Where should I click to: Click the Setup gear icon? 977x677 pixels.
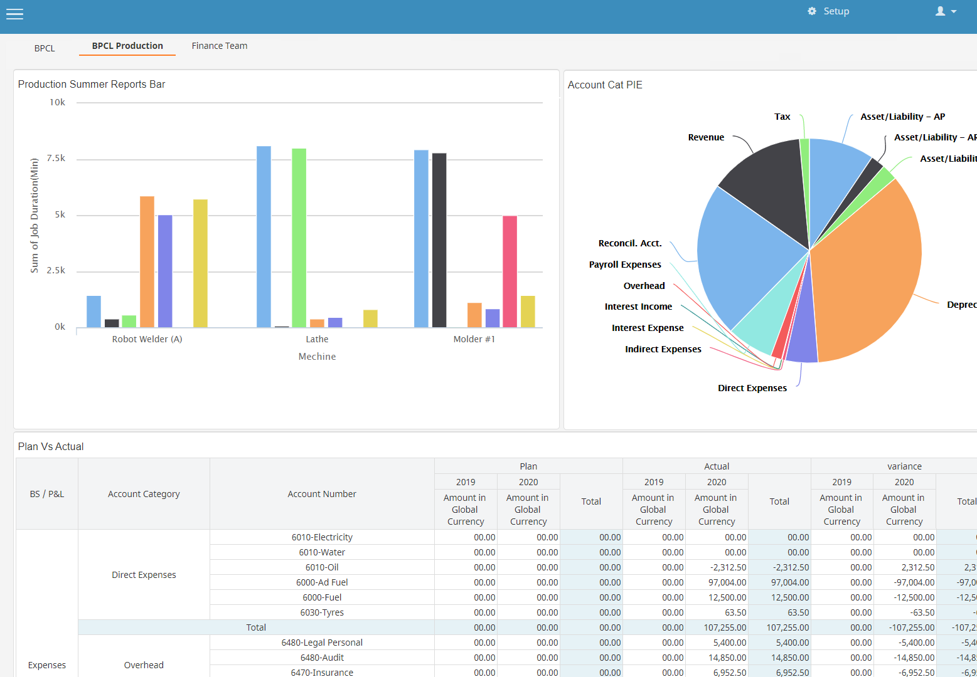[812, 11]
